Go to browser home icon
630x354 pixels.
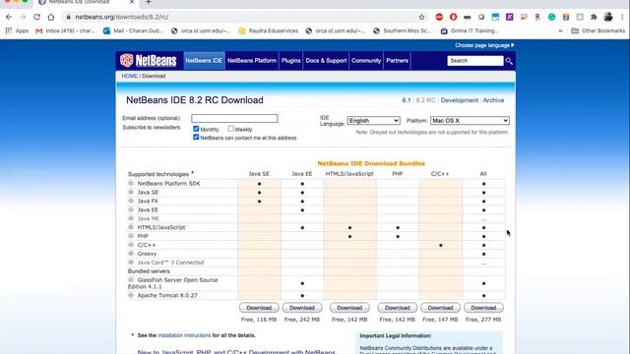tap(51, 17)
